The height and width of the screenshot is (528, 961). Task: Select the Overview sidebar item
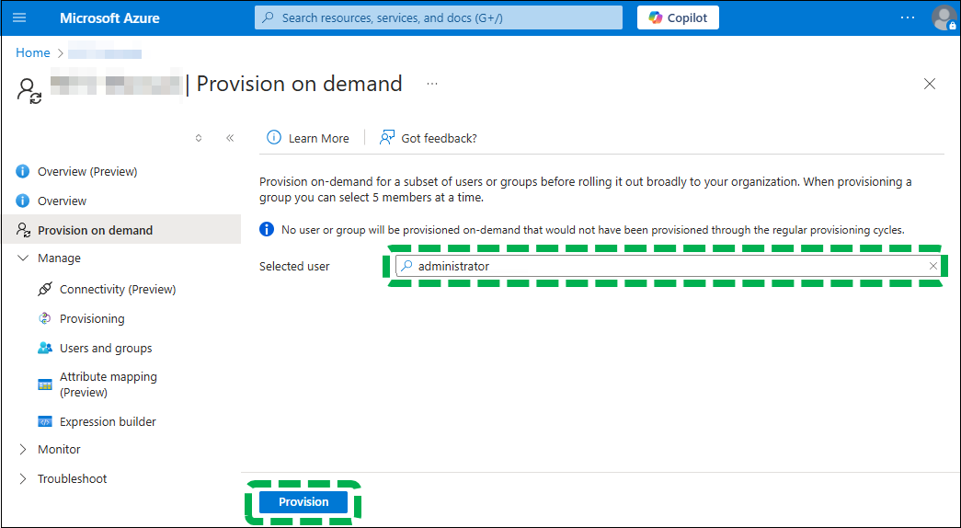[62, 201]
